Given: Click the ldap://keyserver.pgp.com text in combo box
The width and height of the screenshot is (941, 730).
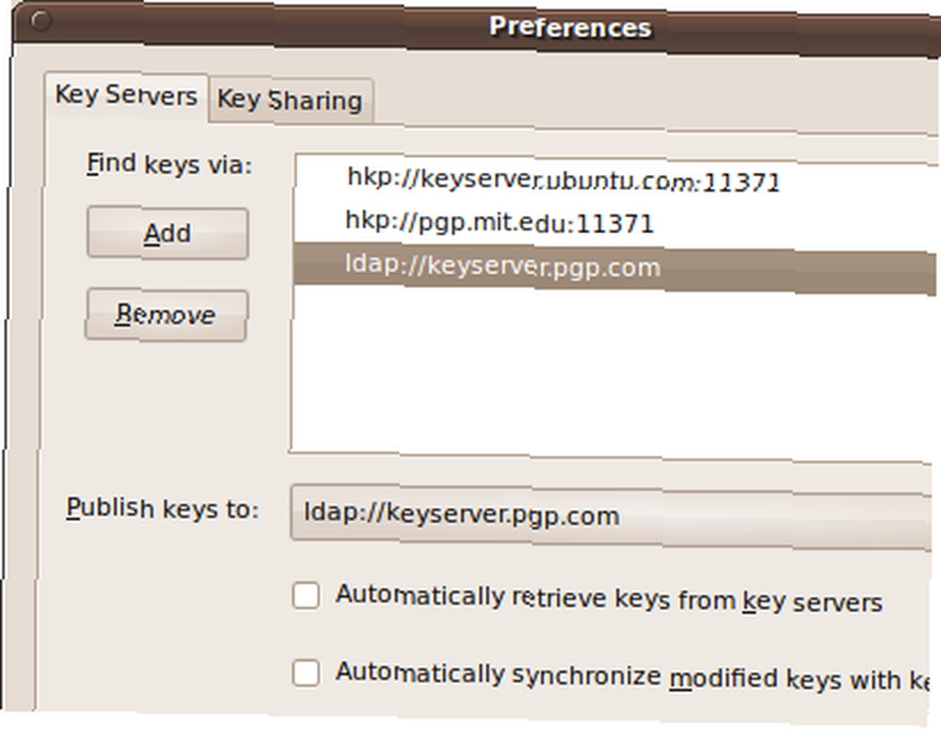Looking at the screenshot, I should [x=461, y=514].
